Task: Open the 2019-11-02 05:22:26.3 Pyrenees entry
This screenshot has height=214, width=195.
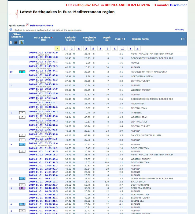Action: 43,112
